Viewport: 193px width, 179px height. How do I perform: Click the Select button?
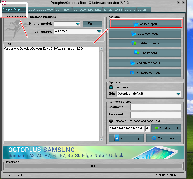click(92, 24)
